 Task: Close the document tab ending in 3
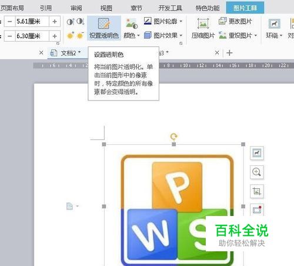click(x=217, y=52)
